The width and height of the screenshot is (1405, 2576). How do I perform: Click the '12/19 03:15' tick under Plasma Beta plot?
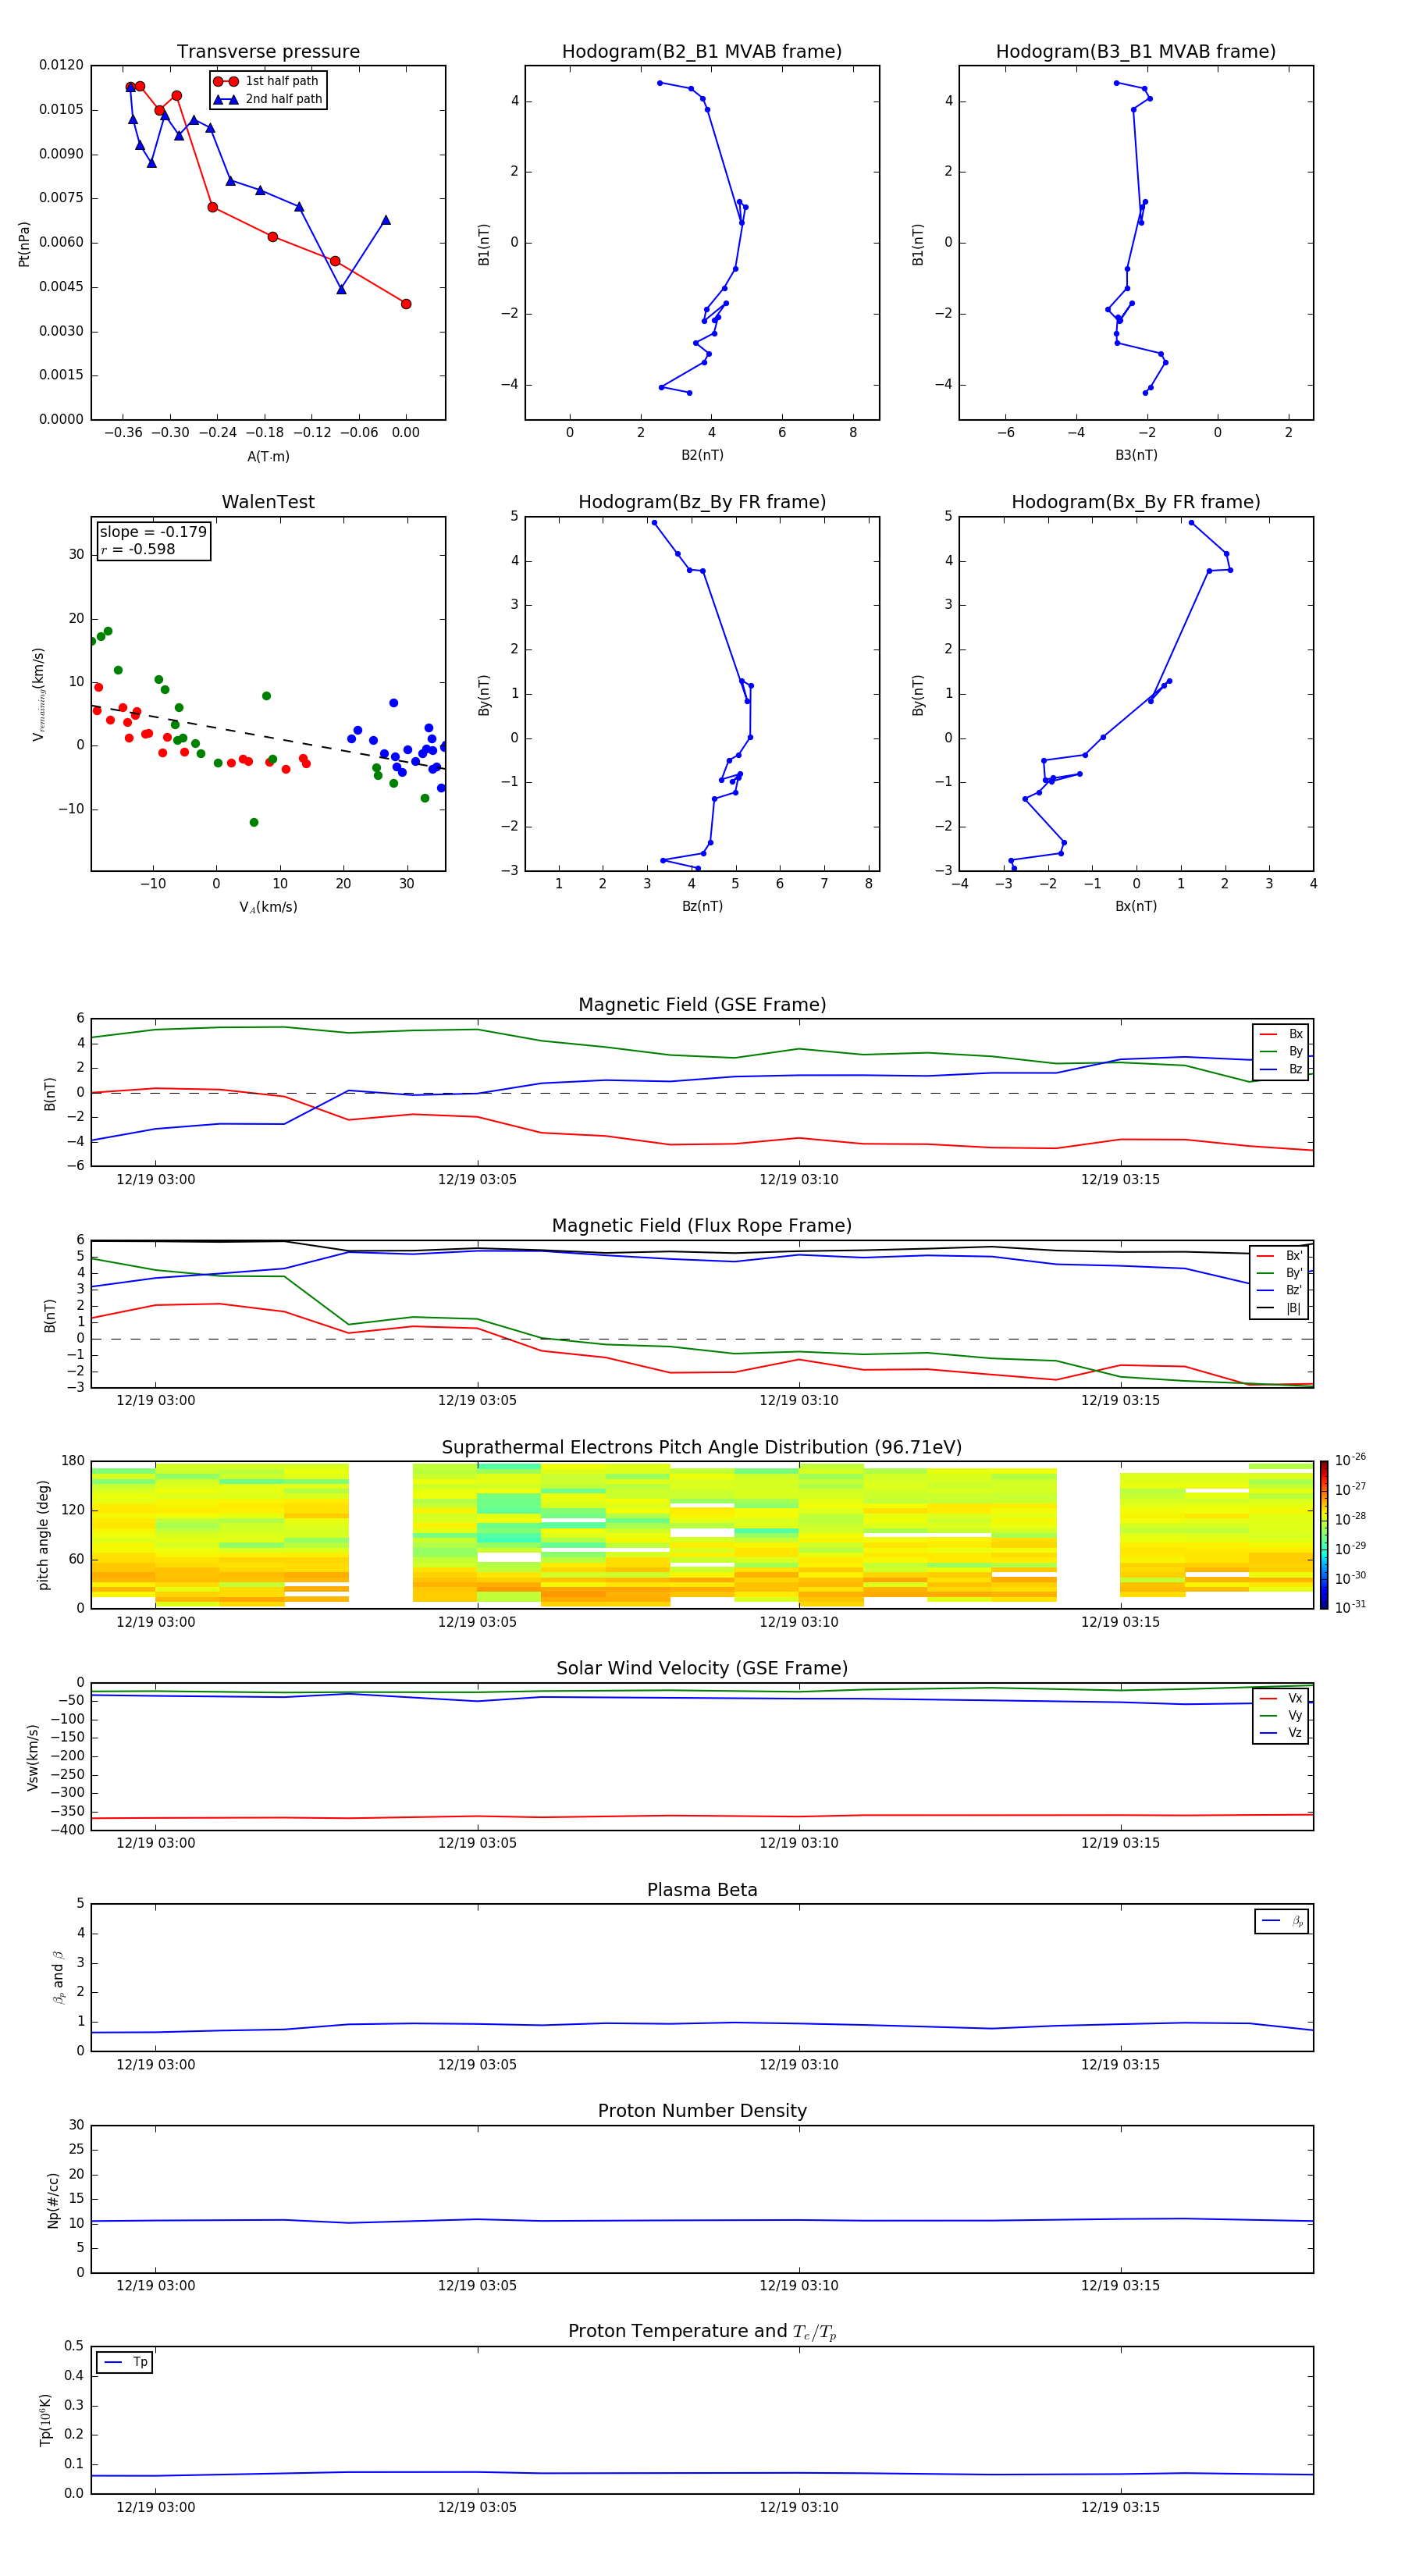(1120, 2065)
